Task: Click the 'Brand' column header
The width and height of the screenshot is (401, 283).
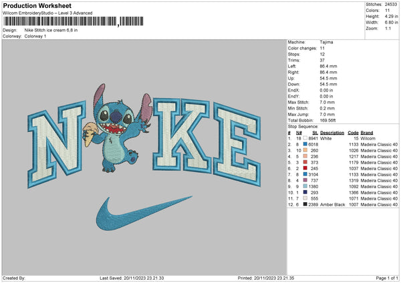Action: click(367, 133)
